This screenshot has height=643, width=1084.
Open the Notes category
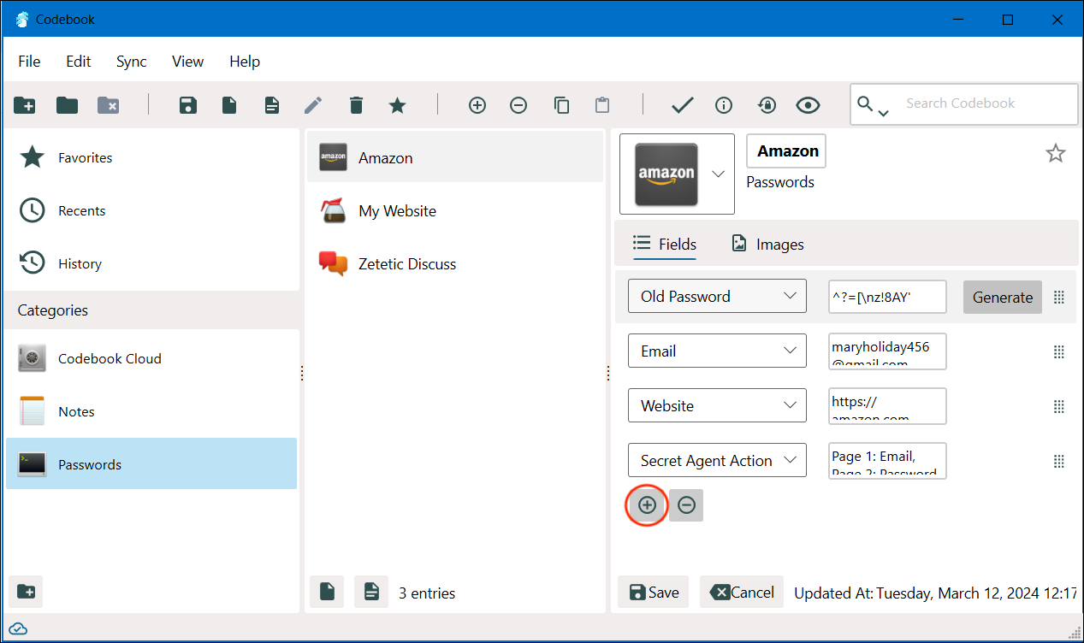pos(152,411)
